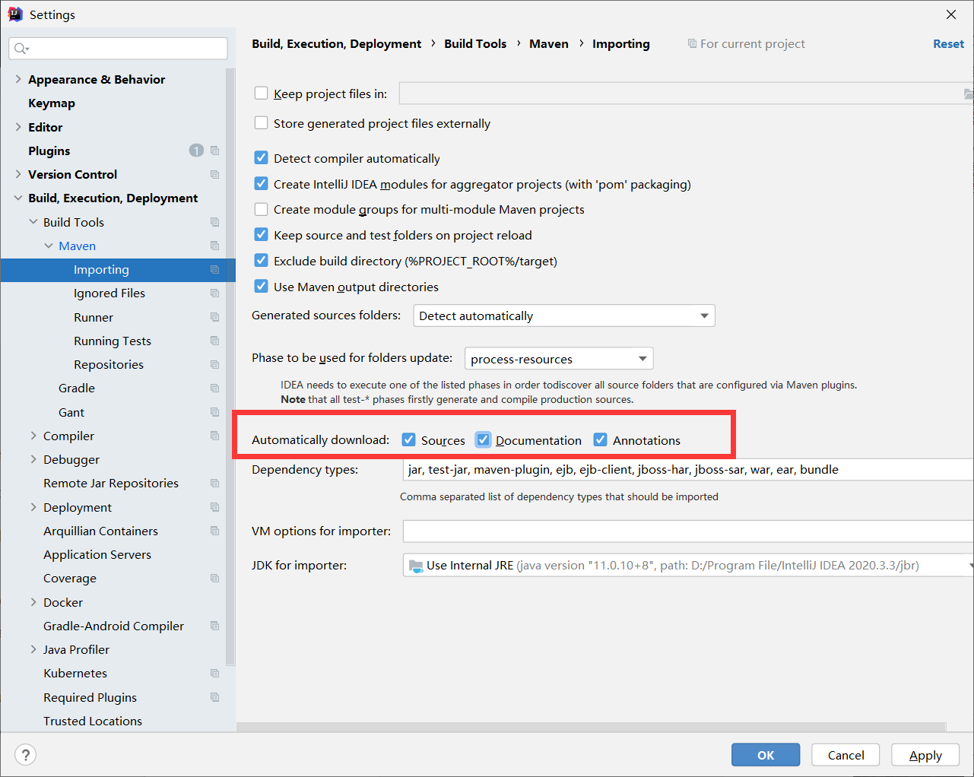Go to Build Tools in breadcrumb
The width and height of the screenshot is (974, 777).
[475, 43]
